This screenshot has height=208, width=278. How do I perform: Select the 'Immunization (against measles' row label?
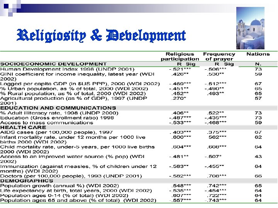tap(78, 169)
